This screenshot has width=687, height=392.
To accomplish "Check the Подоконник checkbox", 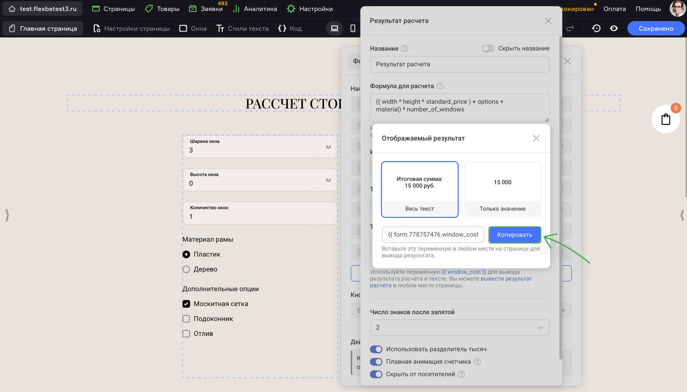I will point(186,319).
